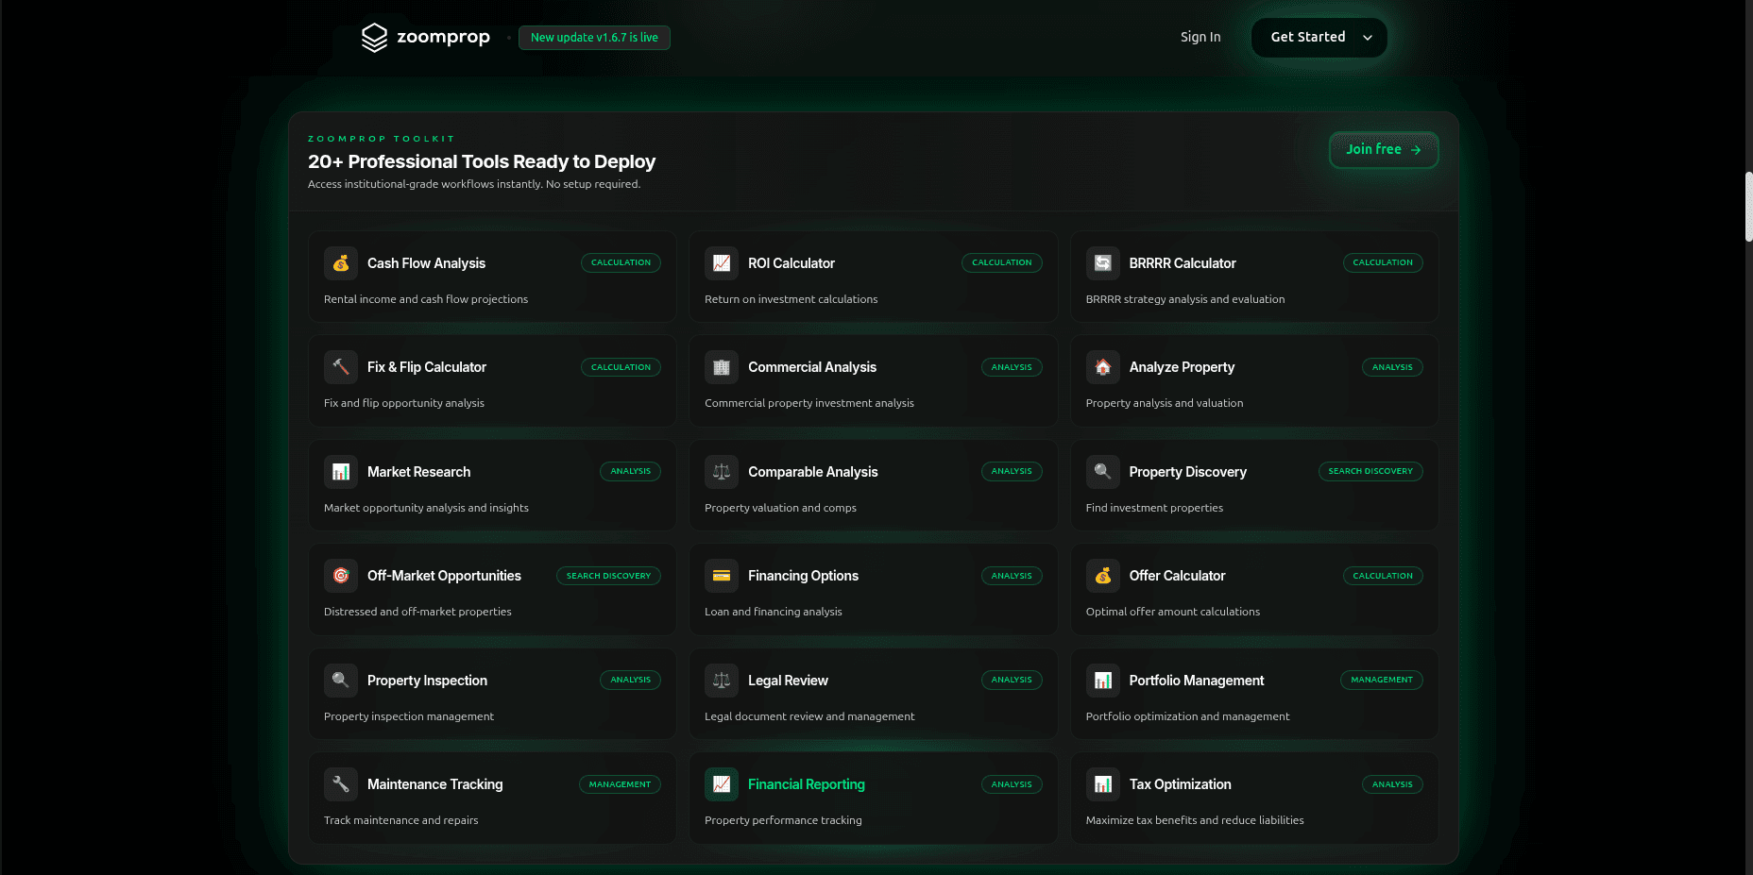1753x875 pixels.
Task: Click the Commercial Analysis building icon
Action: (722, 367)
